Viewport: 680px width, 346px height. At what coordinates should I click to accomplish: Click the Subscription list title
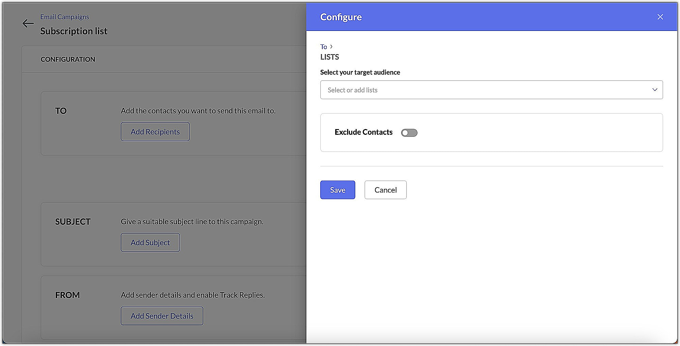74,31
